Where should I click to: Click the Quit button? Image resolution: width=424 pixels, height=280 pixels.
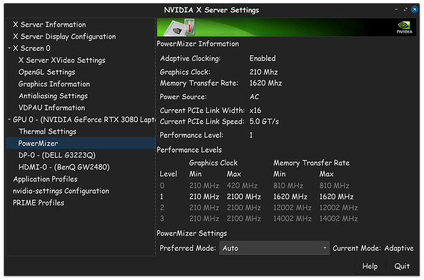click(402, 266)
